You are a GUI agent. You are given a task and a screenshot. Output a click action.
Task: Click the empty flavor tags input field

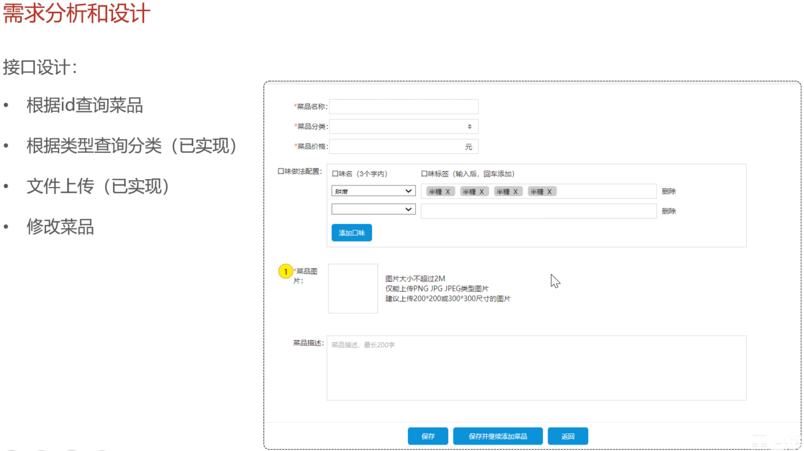(538, 211)
